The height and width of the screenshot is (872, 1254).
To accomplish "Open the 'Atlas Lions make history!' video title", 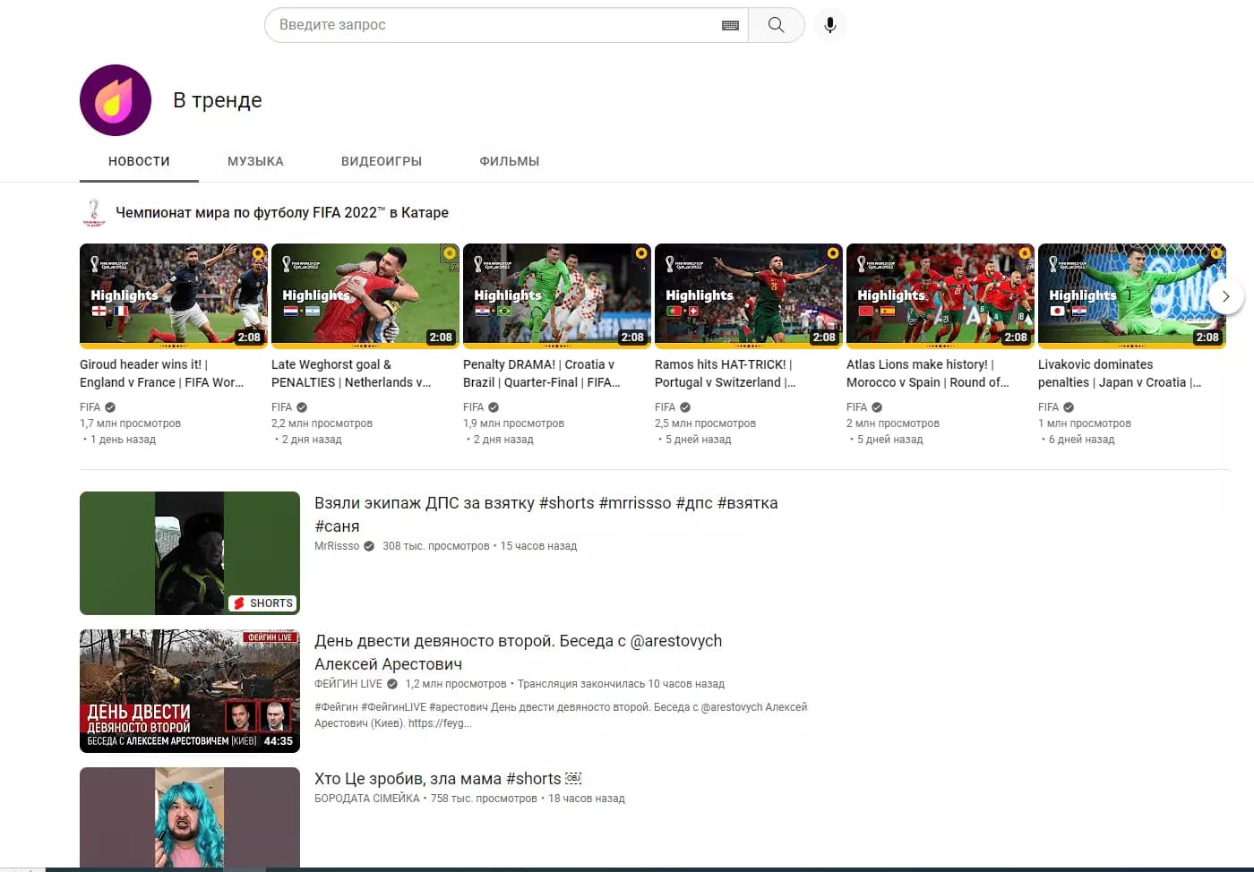I will [928, 373].
